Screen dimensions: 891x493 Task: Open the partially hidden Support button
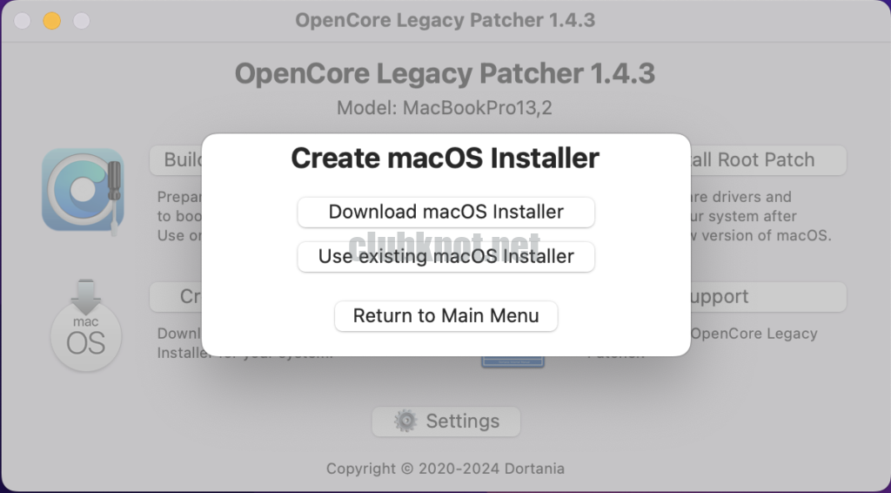[x=767, y=297]
